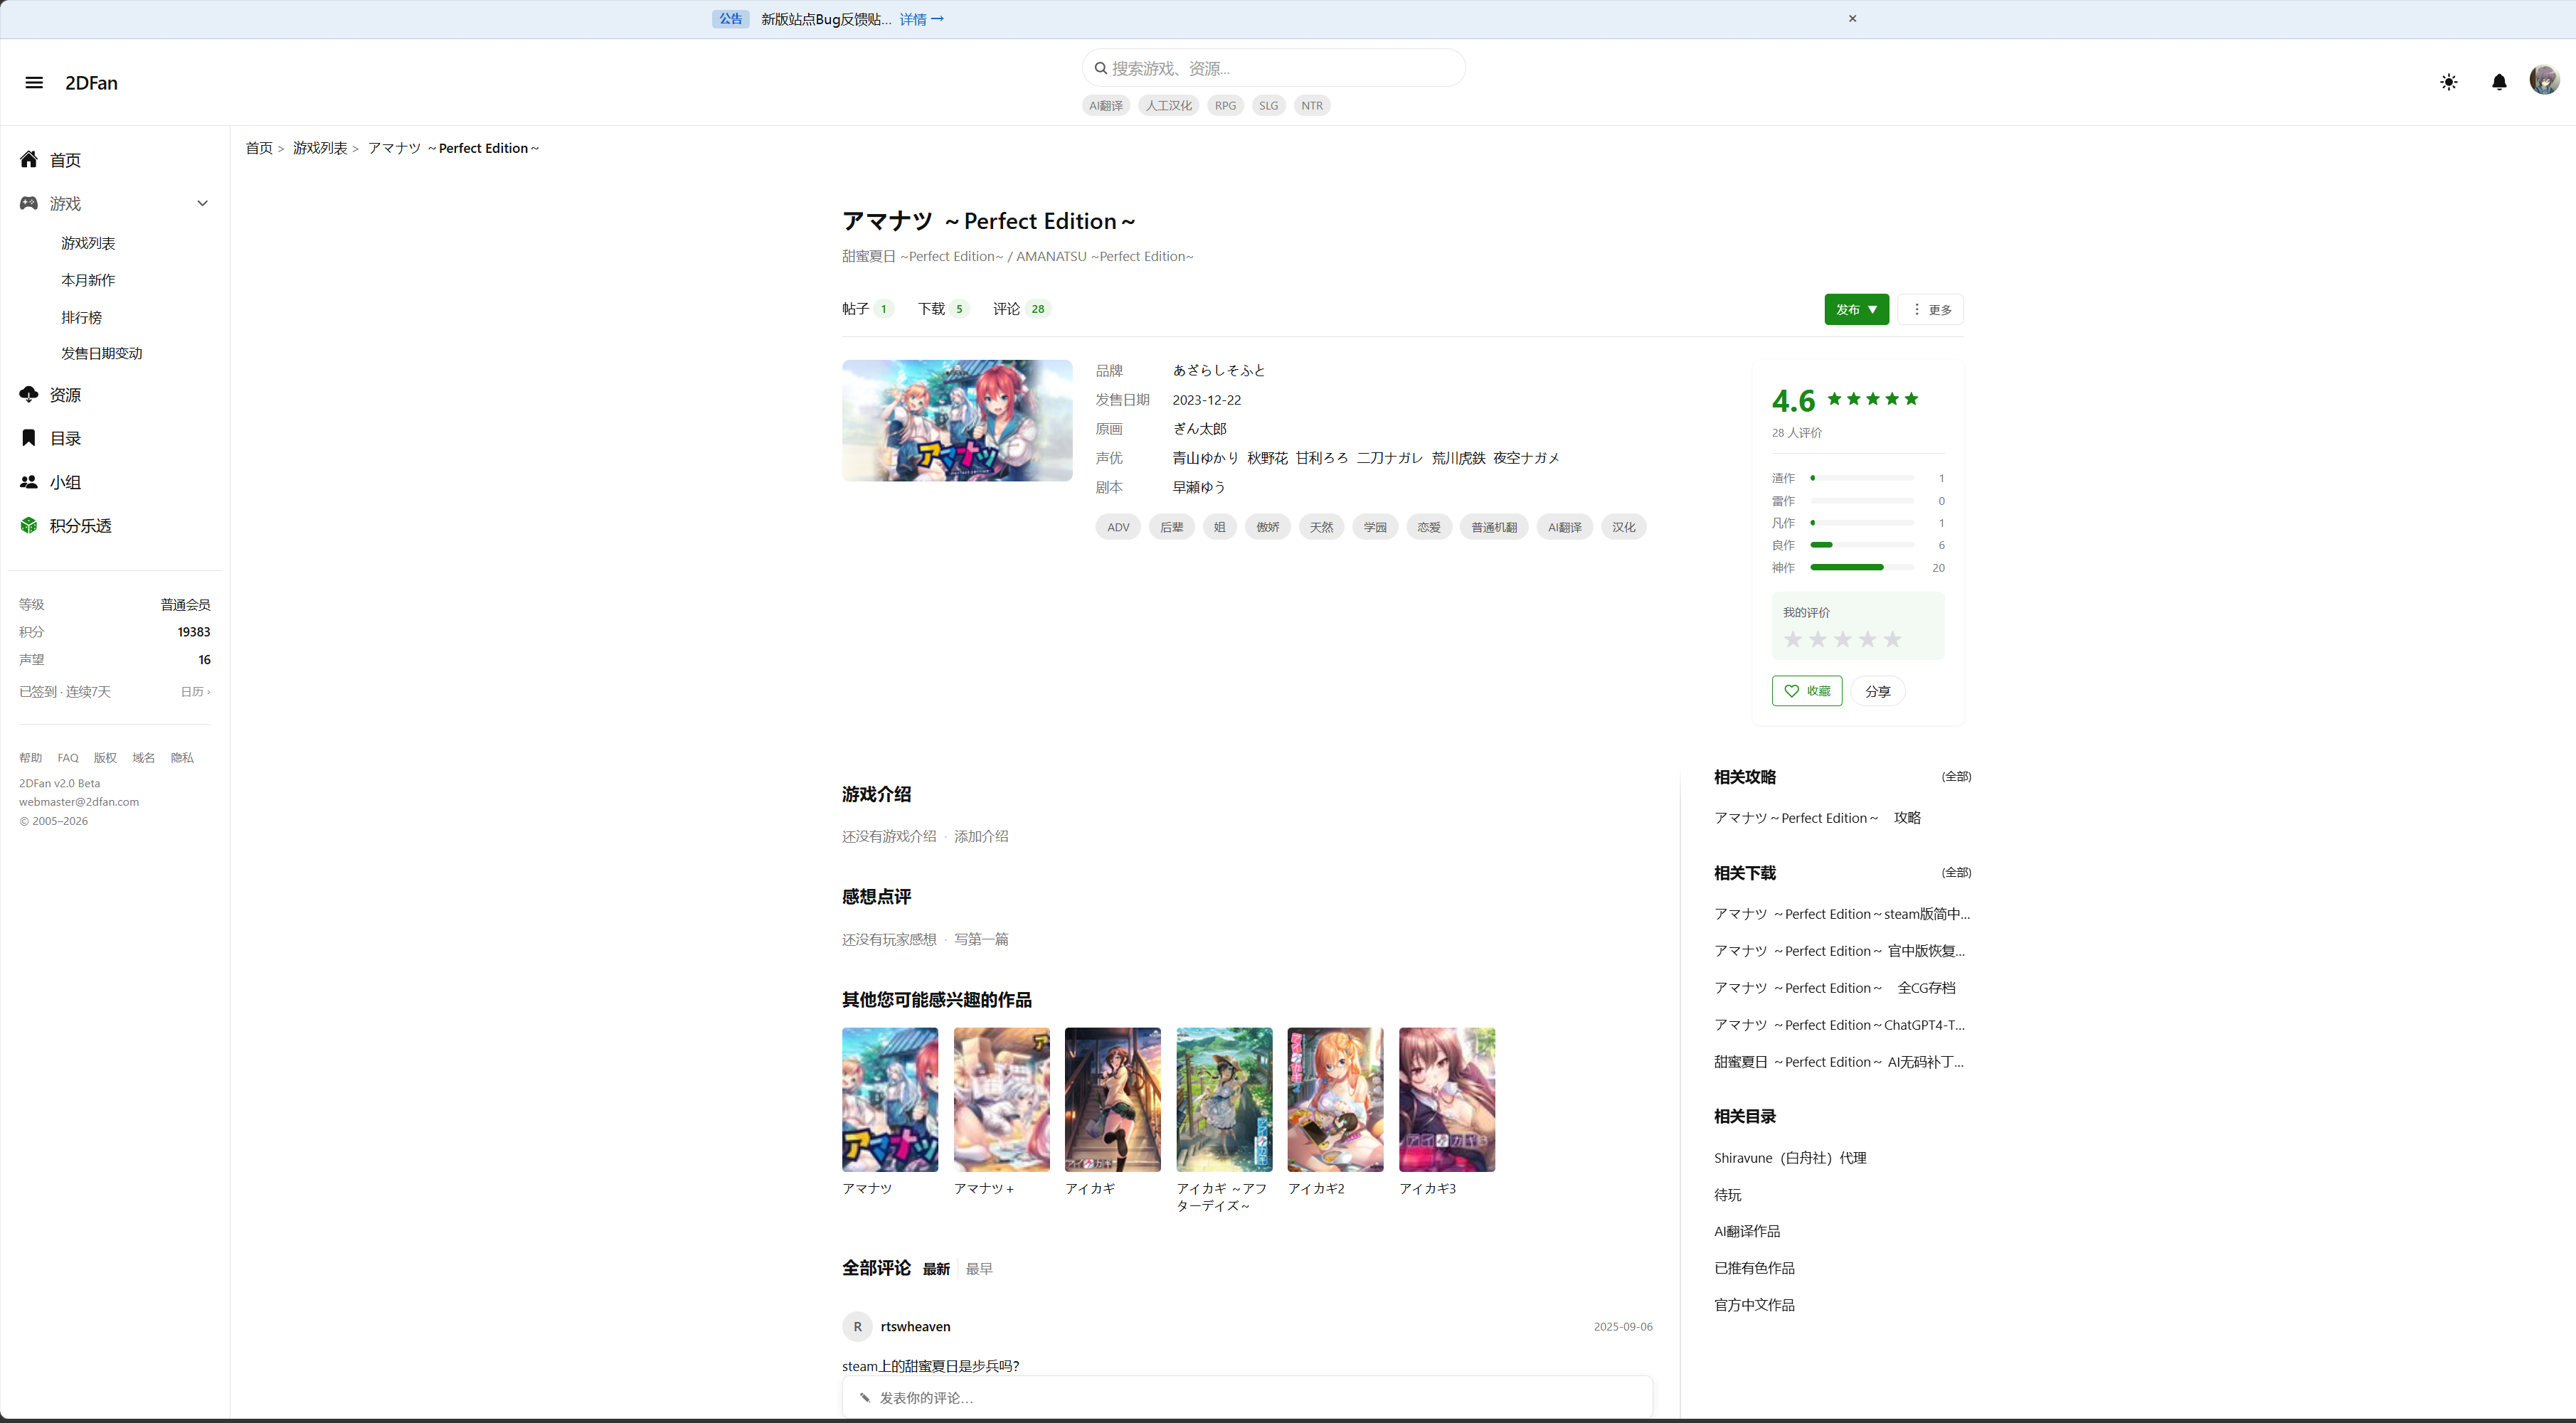Click the people 小组 icon
2576x1423 pixels.
pos(29,481)
